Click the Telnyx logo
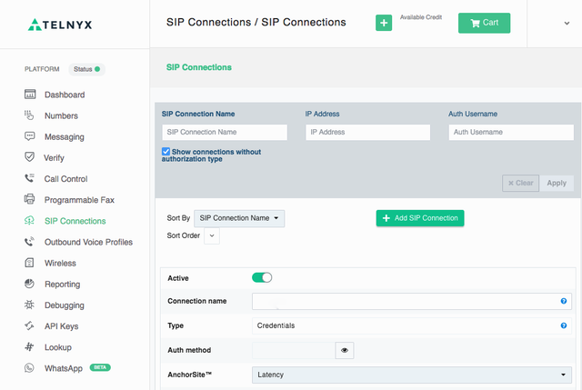This screenshot has width=582, height=390. [60, 25]
